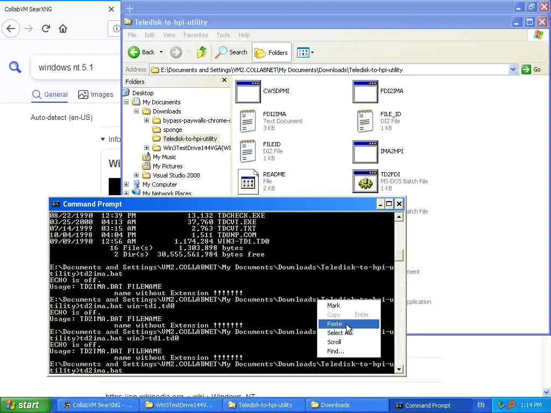Choose Find... from the context menu

[349, 351]
